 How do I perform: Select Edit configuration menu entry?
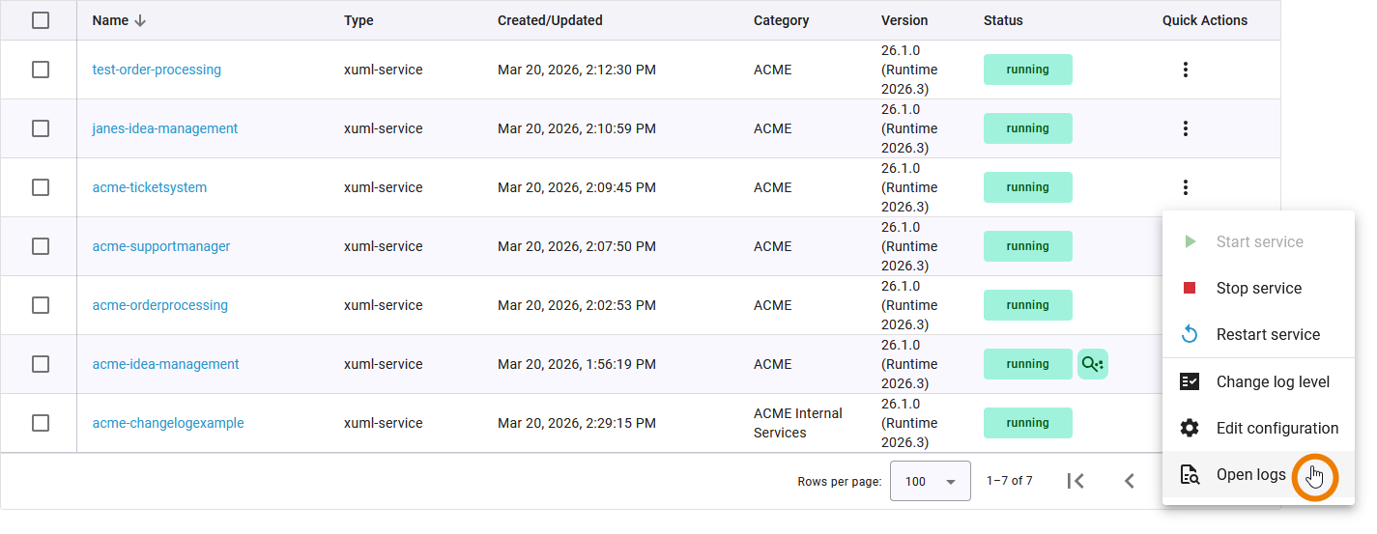(x=1277, y=428)
